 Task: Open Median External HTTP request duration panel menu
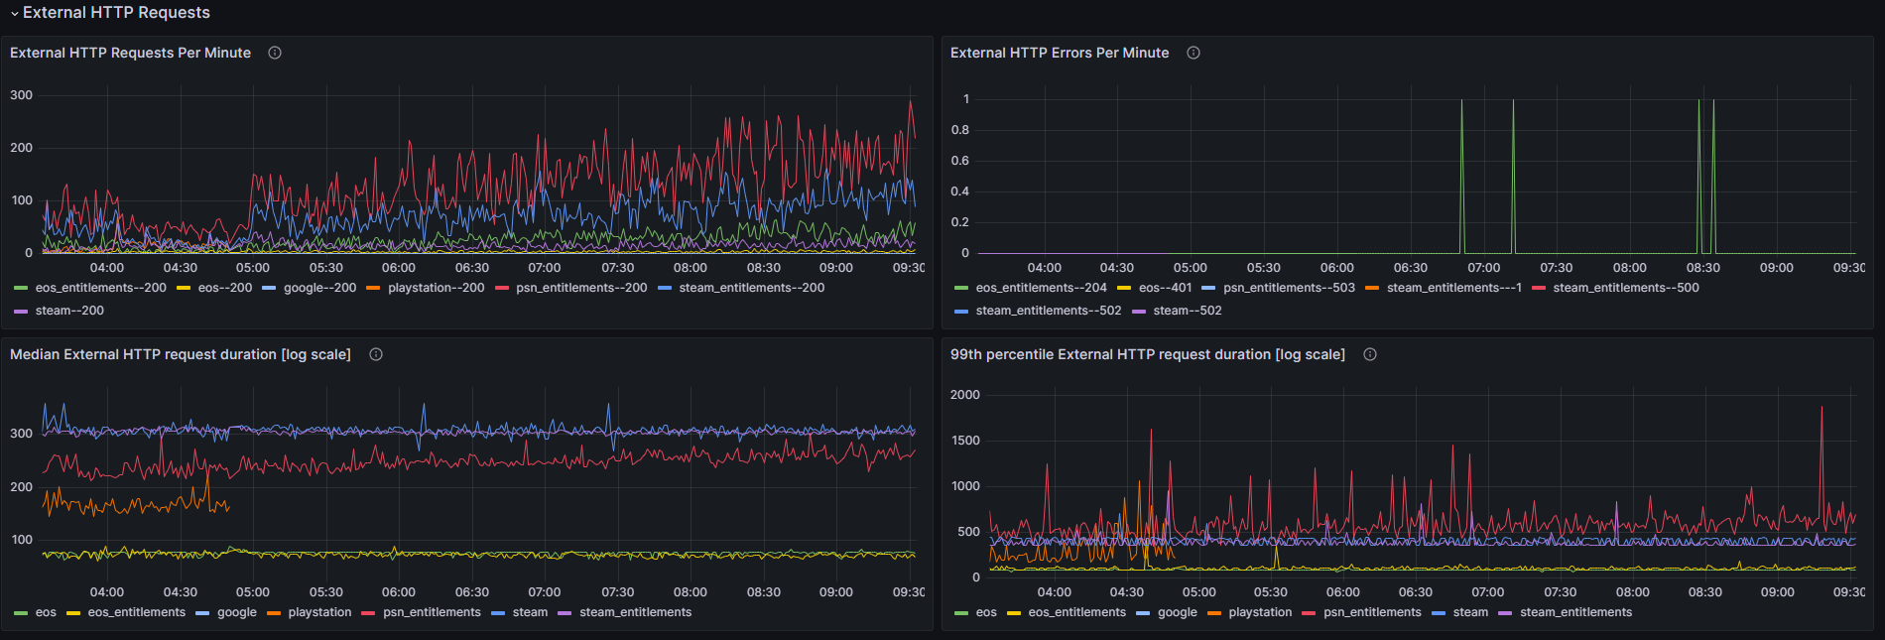[x=180, y=354]
